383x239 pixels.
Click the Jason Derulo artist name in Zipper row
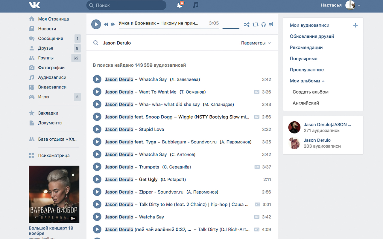pos(119,192)
